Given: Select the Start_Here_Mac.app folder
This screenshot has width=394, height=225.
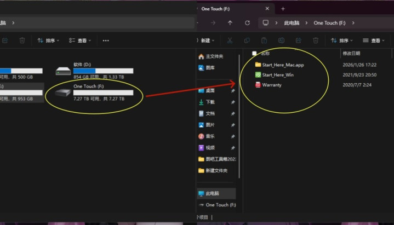Looking at the screenshot, I should tap(282, 65).
